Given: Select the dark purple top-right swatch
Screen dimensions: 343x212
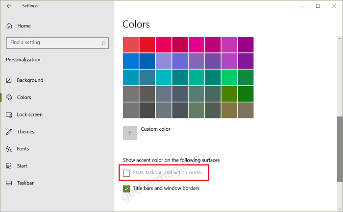Looking at the screenshot, I should coord(245,45).
